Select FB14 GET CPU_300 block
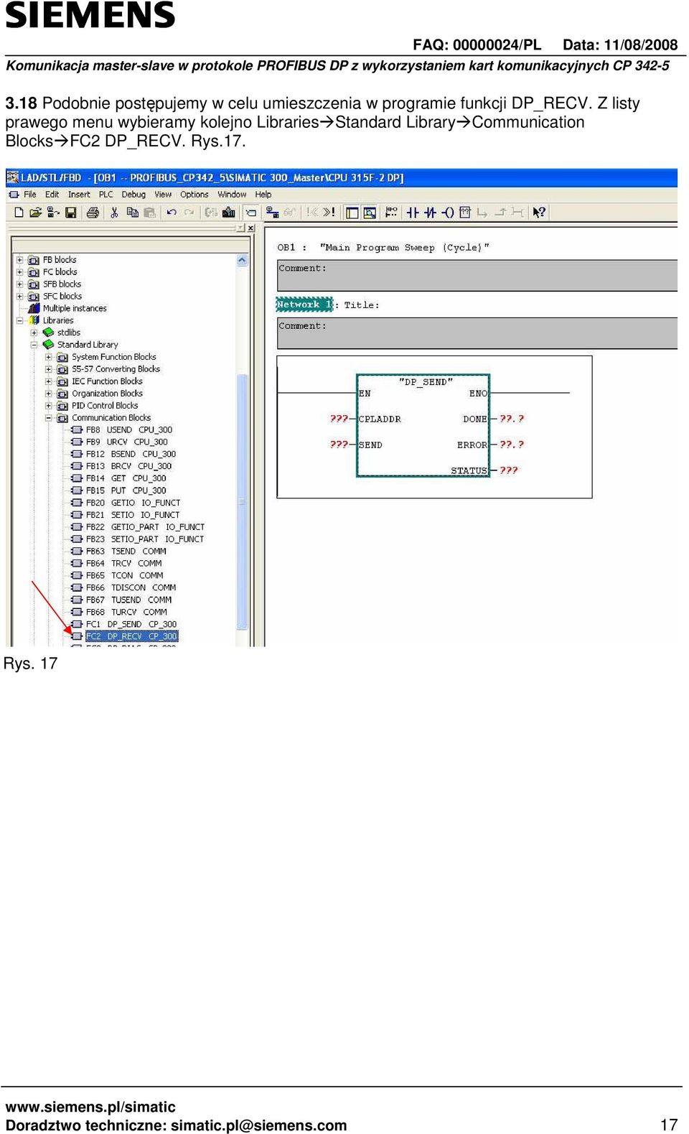 [x=126, y=478]
